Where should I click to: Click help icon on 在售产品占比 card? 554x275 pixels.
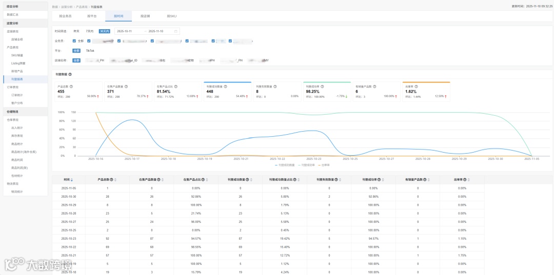176,87
